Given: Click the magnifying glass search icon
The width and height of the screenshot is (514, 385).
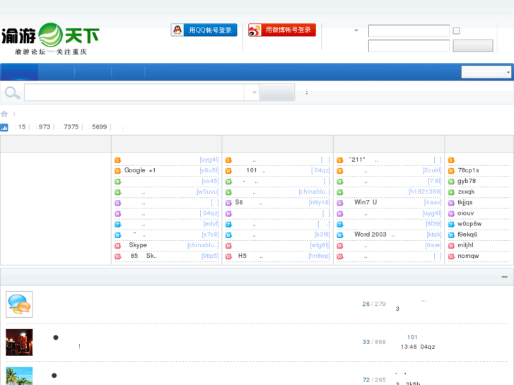Looking at the screenshot, I should 12,93.
